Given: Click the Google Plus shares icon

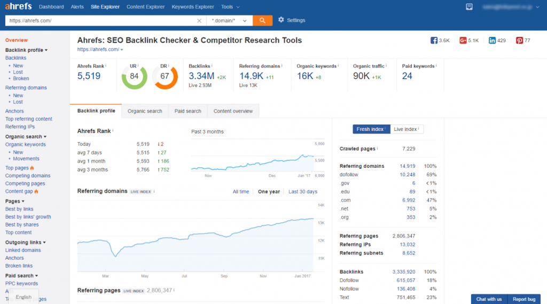Looking at the screenshot, I should click(463, 41).
